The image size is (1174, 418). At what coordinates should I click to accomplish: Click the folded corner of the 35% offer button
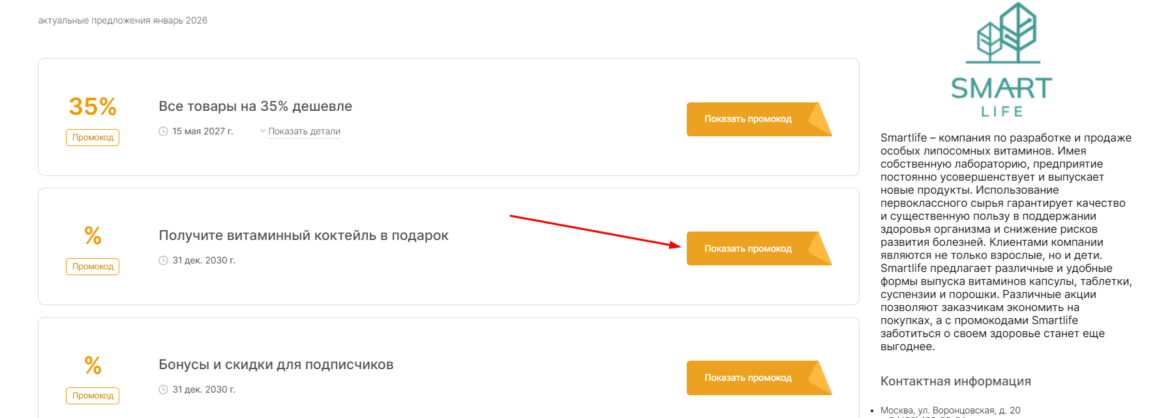click(x=819, y=119)
